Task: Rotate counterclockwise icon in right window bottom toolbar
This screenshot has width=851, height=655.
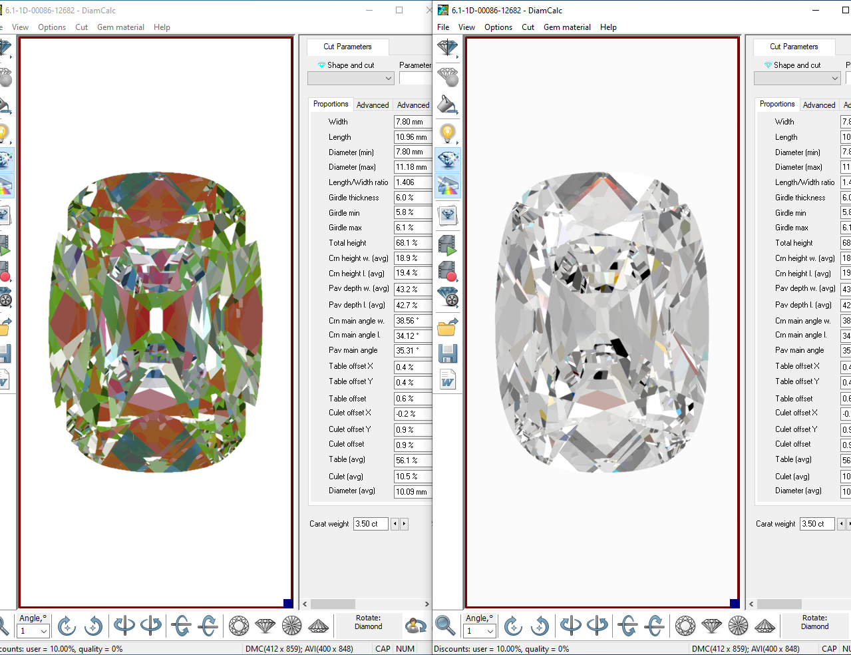Action: [x=540, y=626]
